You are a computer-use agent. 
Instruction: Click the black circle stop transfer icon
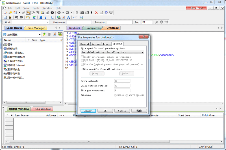(x=52, y=13)
